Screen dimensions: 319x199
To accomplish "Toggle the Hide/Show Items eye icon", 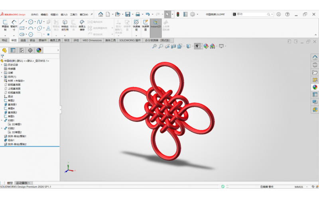I will 197,46.
